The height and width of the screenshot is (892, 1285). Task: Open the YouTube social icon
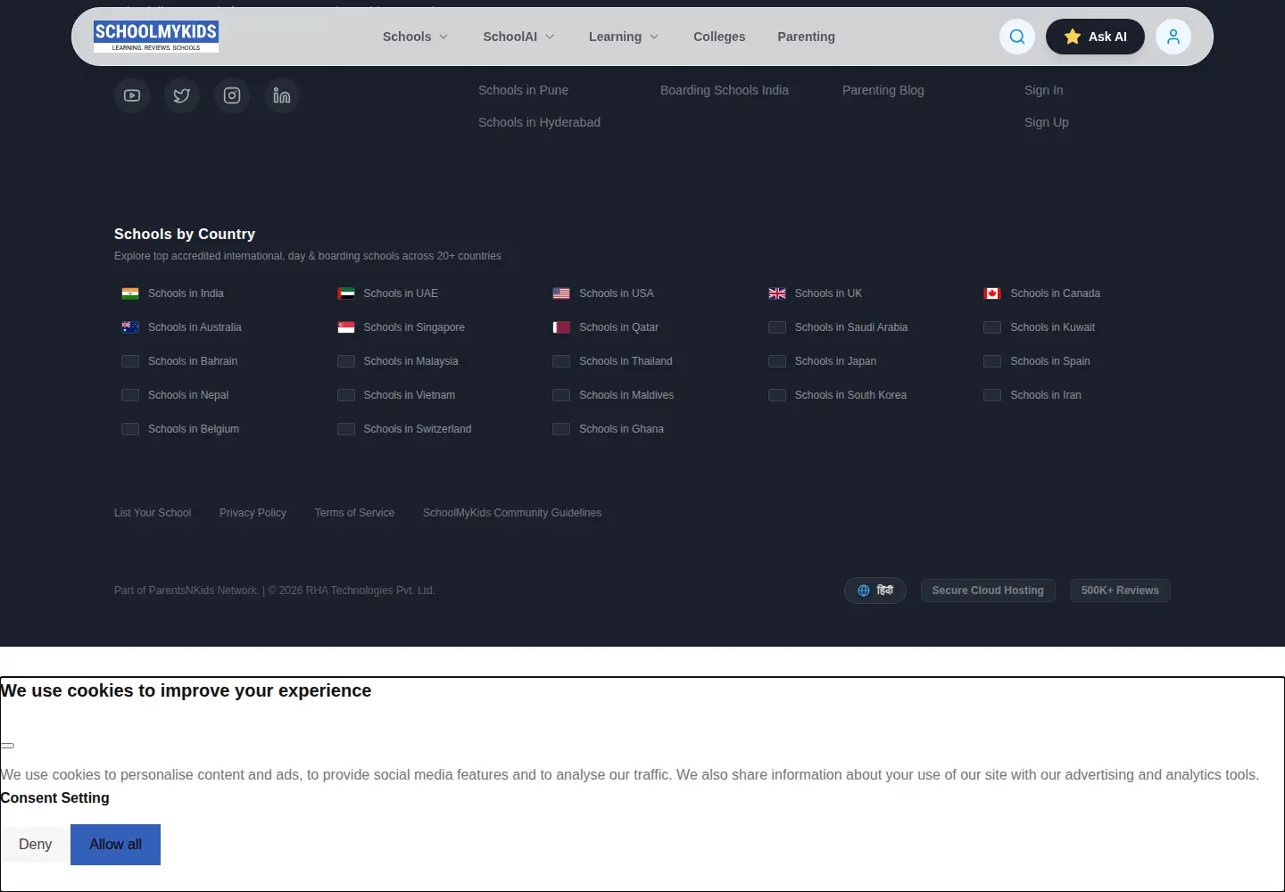pyautogui.click(x=132, y=95)
